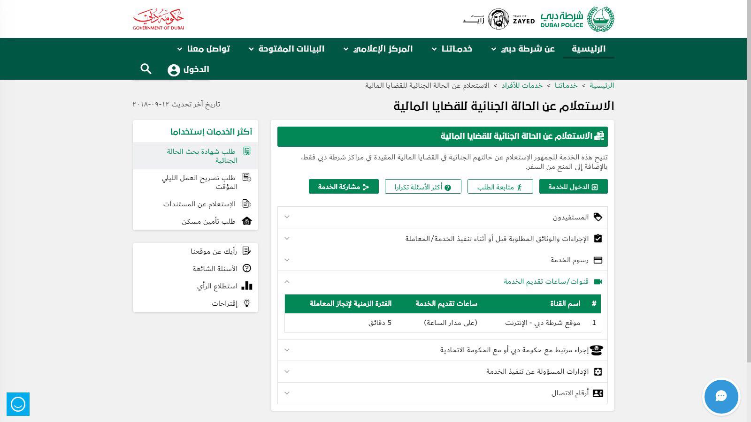
Task: Click the certificate icon beside طلب شهادة بحث الحالة
Action: (247, 151)
